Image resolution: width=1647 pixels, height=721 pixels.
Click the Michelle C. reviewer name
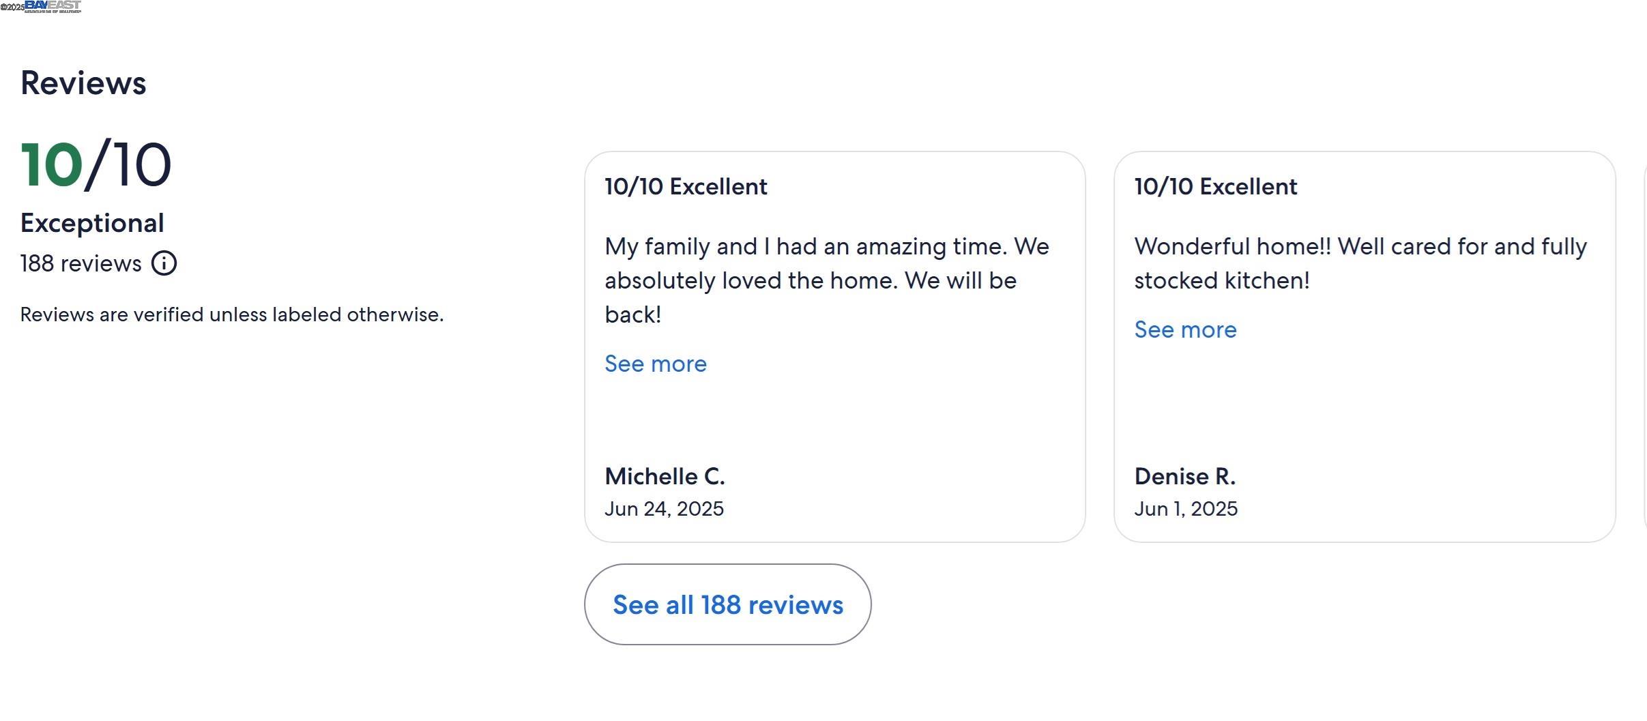[x=665, y=476]
